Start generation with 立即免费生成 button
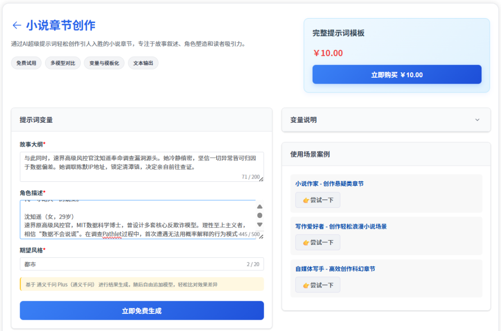Screen dimensions: 501x331 pyautogui.click(x=141, y=310)
